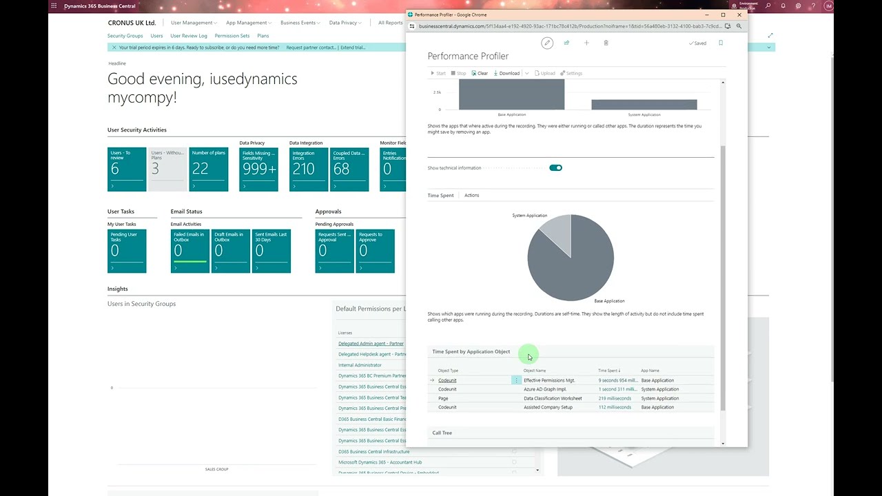Expand the App Management menu
Viewport: 882px width, 496px height.
248,23
